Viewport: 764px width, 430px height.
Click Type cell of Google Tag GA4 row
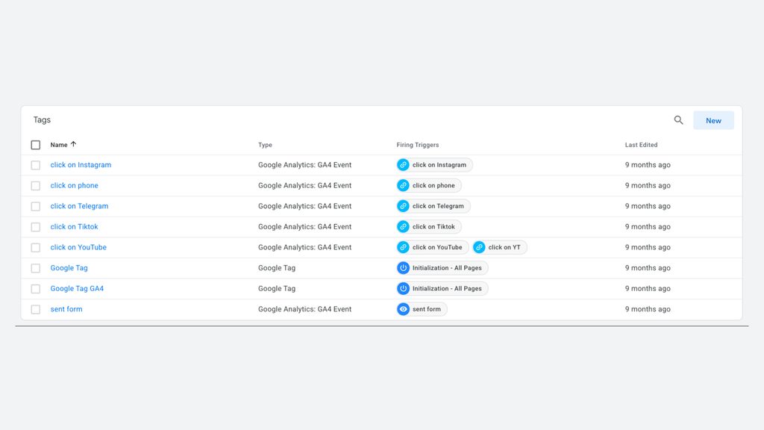[x=277, y=289]
